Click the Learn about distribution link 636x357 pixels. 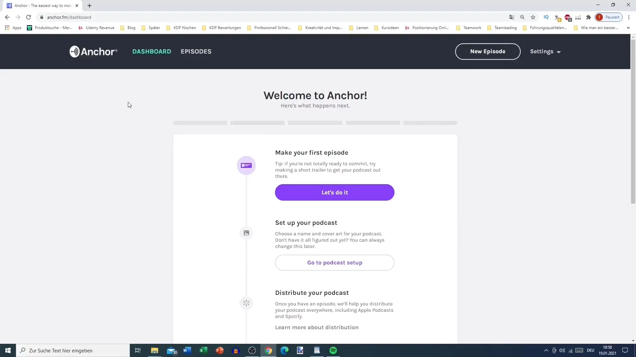point(317,327)
